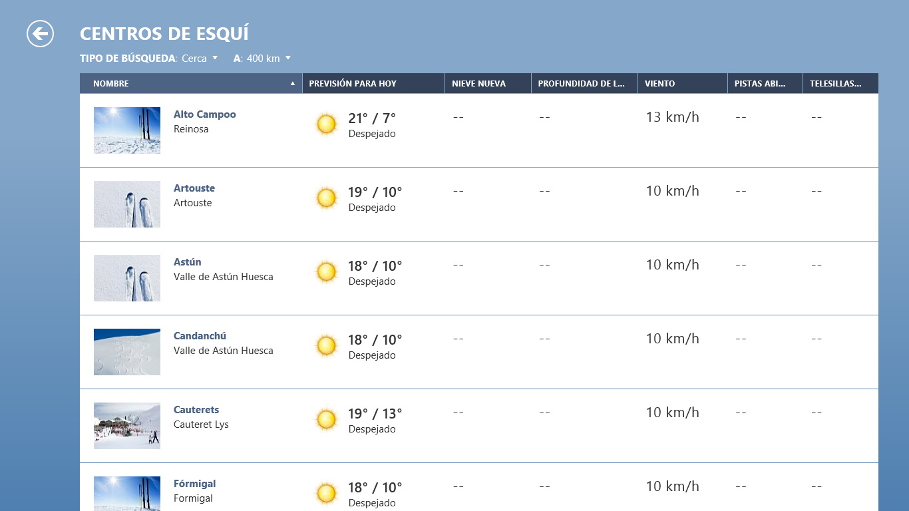Viewport: 909px width, 511px height.
Task: Open the Alto Campoo resort link
Action: [205, 114]
